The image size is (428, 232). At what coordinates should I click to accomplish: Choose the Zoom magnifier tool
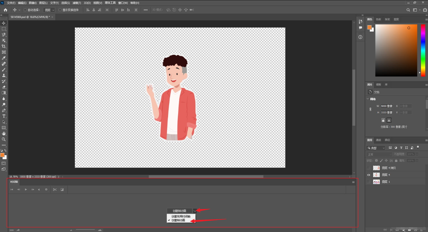pos(4,139)
